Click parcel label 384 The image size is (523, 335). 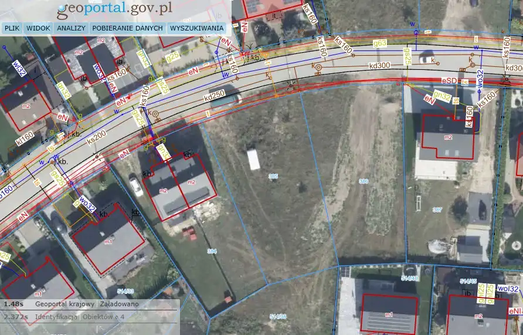point(212,251)
